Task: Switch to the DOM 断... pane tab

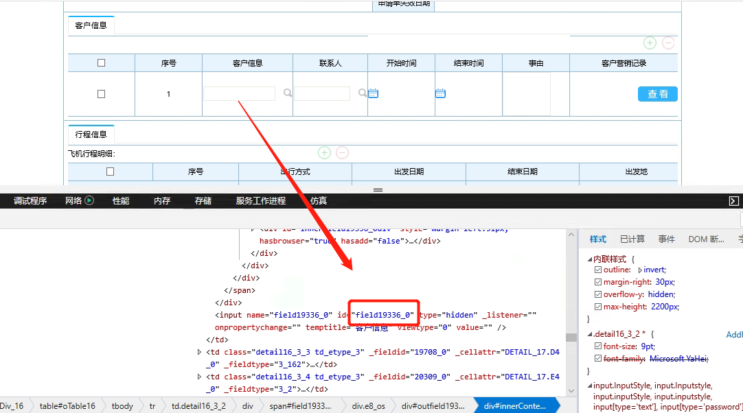Action: click(x=706, y=239)
